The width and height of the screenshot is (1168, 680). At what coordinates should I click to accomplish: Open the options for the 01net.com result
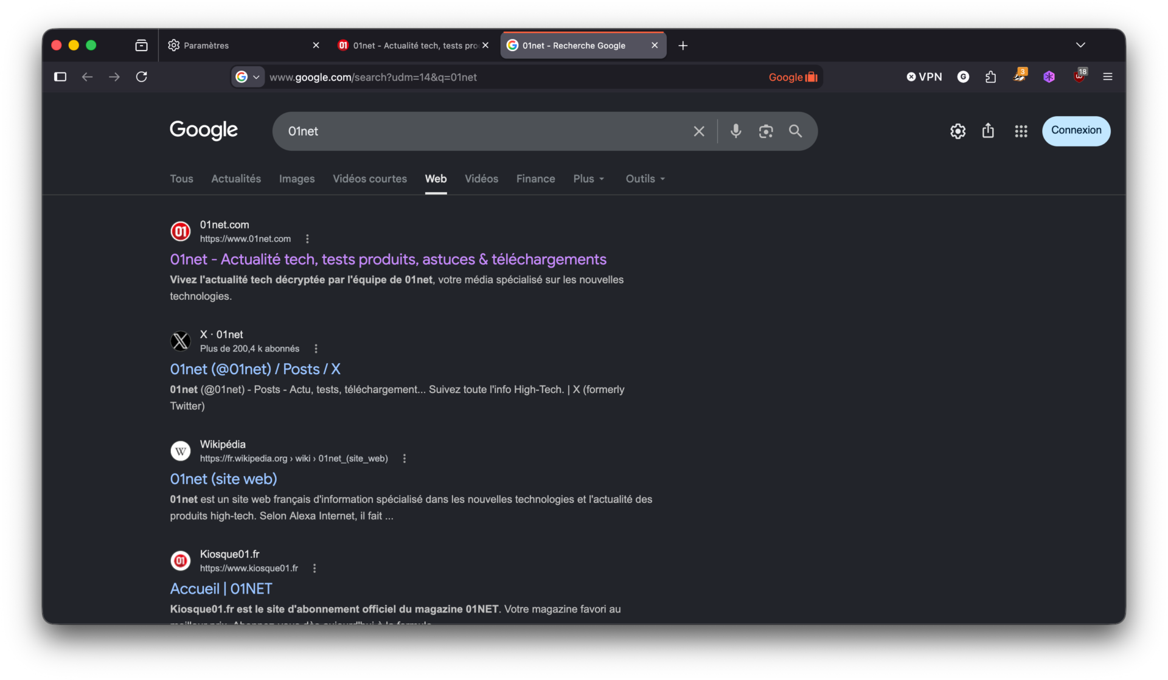point(307,239)
